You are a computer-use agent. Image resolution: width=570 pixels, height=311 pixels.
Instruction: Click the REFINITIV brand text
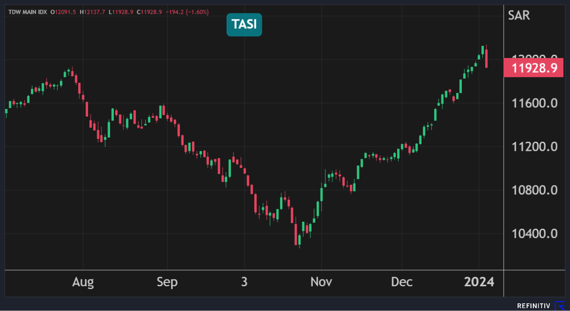pos(533,306)
